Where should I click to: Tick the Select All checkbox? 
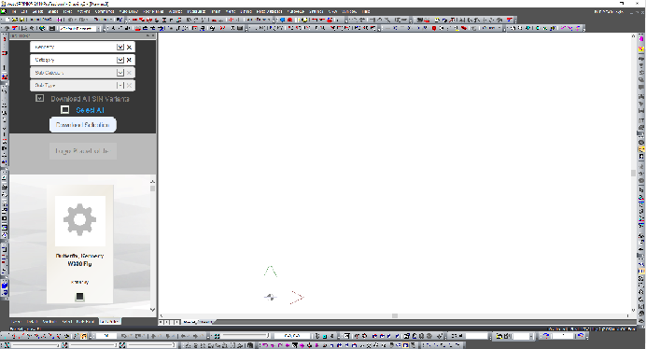coord(64,109)
